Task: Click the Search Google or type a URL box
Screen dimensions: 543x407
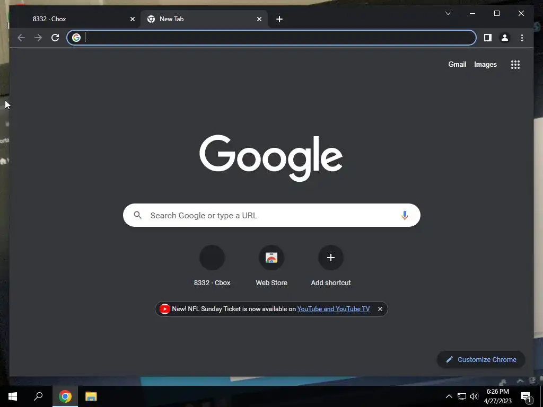Action: click(271, 215)
